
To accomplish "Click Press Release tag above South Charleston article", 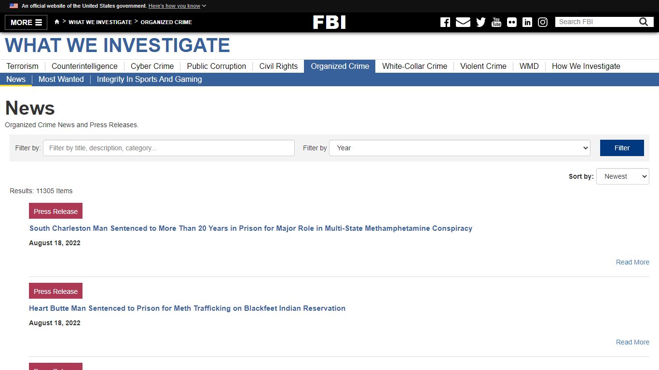I will coord(55,211).
